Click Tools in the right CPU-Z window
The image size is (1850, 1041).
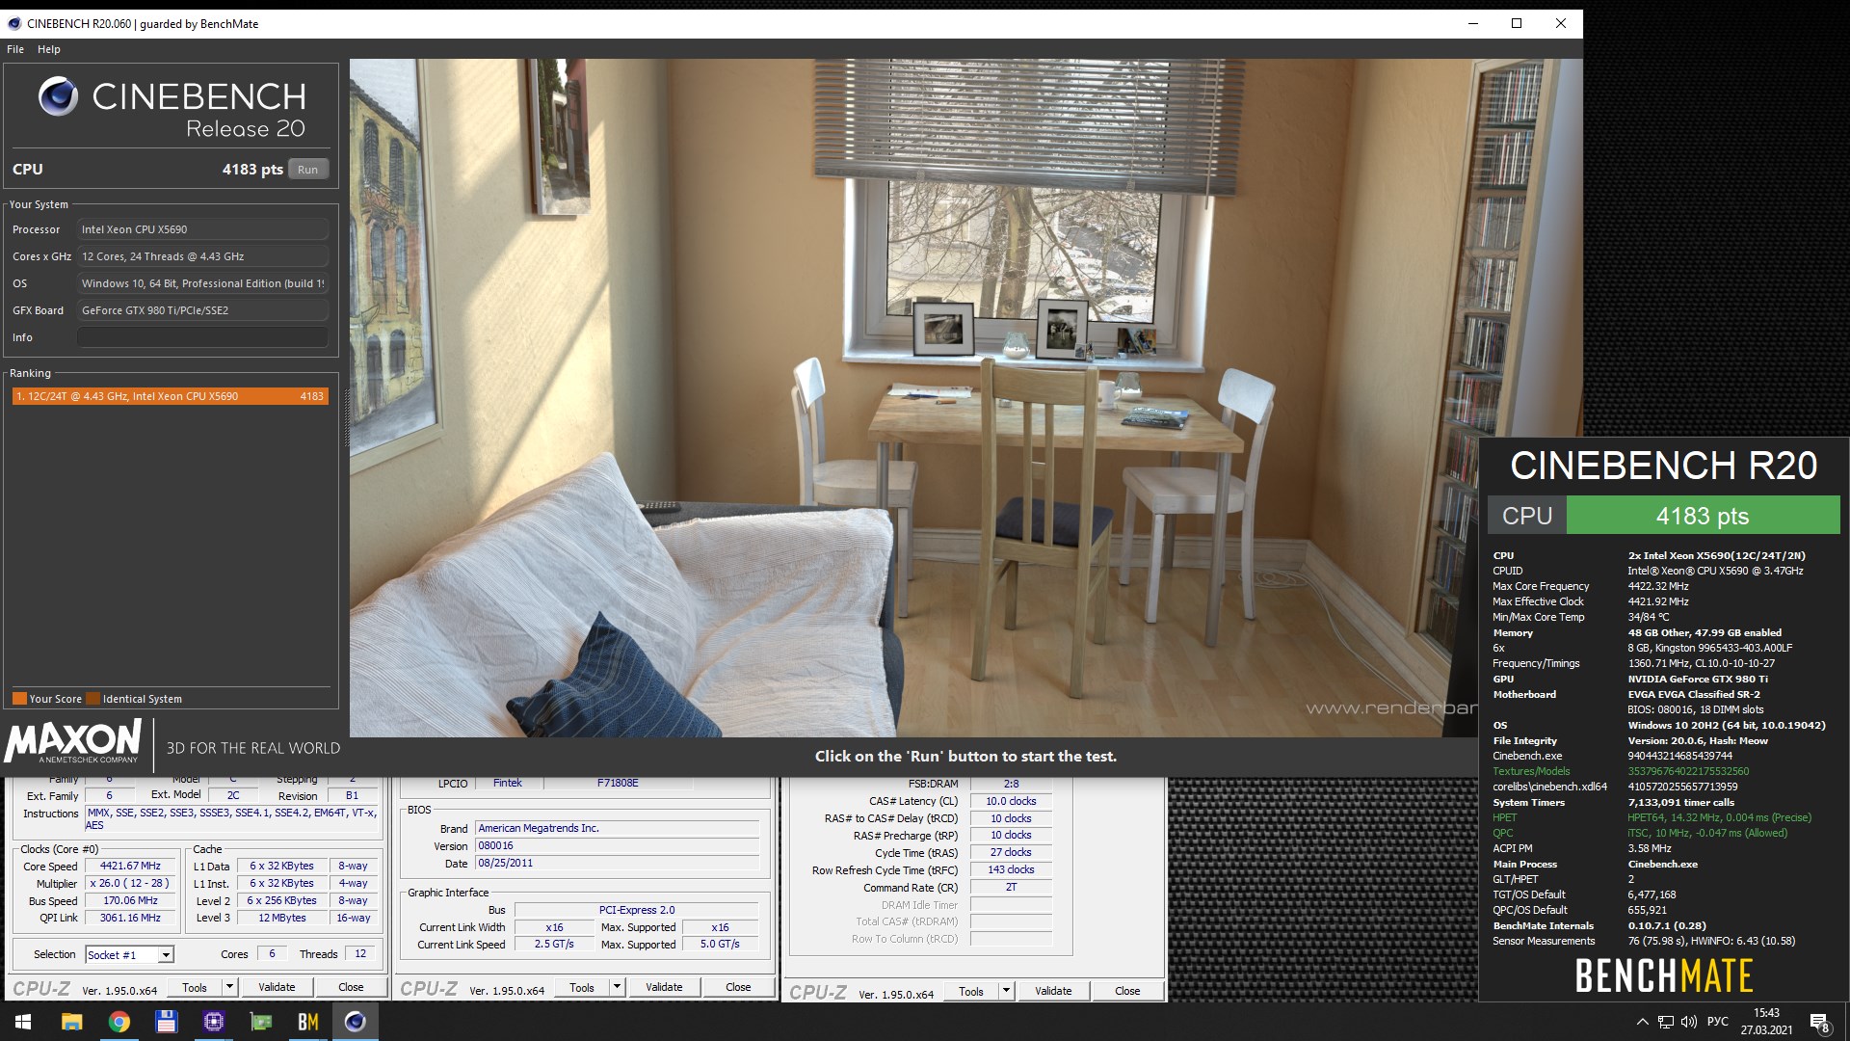(971, 992)
